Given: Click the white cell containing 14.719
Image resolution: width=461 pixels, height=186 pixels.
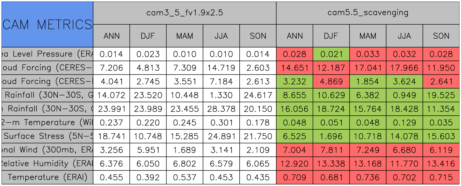Looking at the screenshot, I should 221,68.
